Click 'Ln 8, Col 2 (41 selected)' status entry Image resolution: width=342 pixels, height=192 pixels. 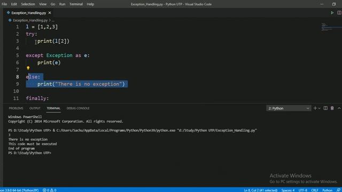coord(260,190)
